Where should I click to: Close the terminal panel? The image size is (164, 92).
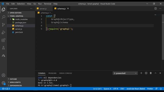160,73
